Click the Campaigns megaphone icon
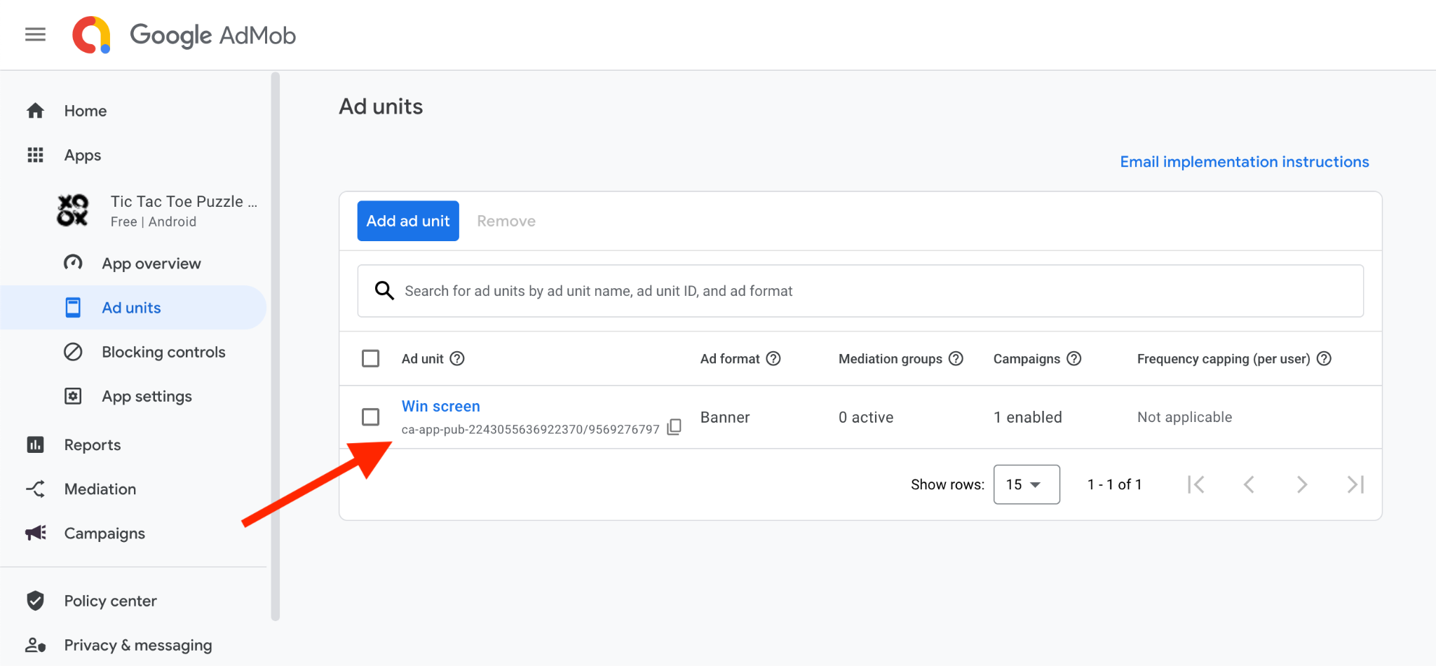The width and height of the screenshot is (1436, 666). tap(34, 533)
